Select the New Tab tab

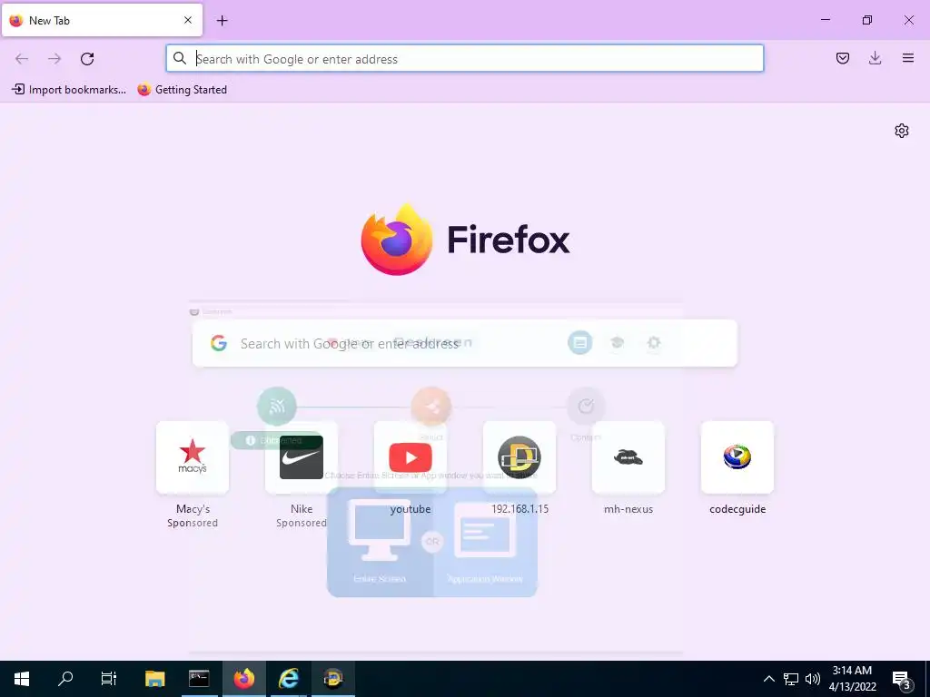click(x=102, y=20)
